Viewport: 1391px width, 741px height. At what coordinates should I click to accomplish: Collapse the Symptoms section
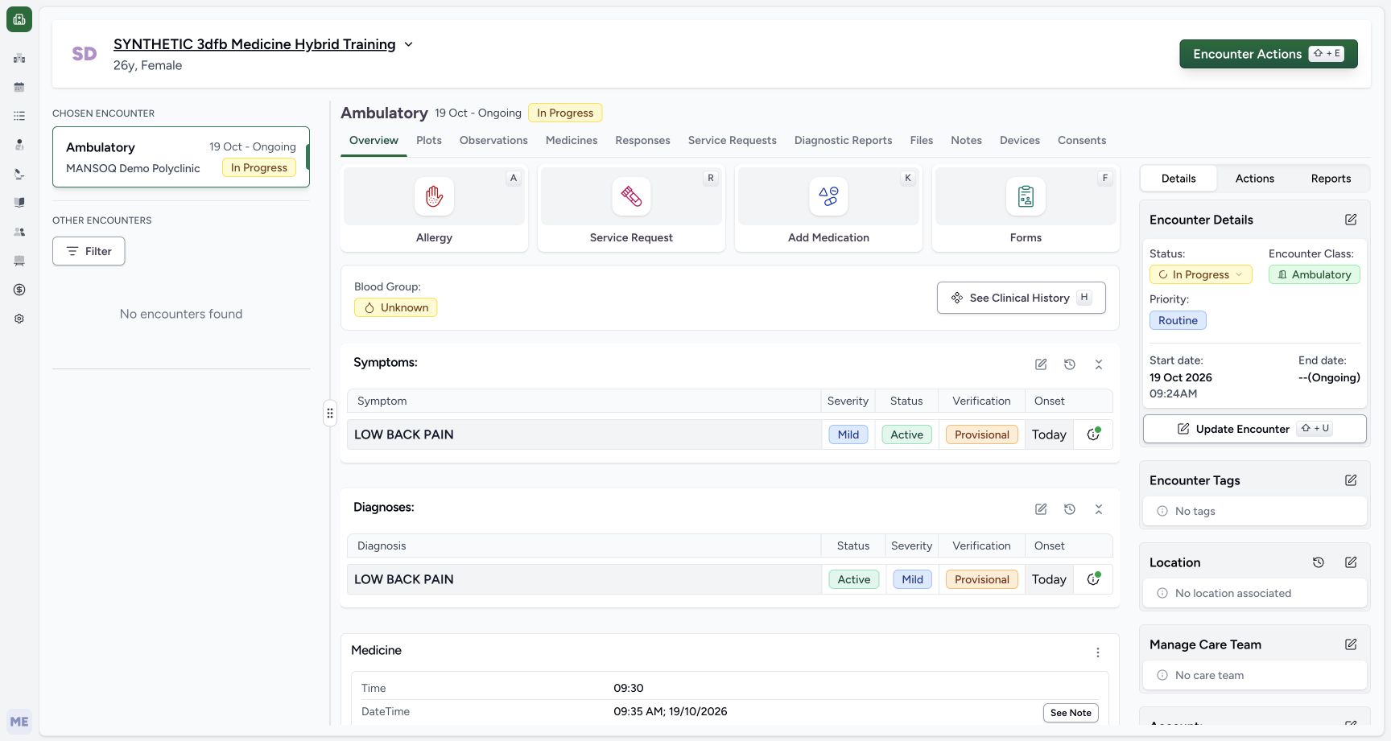click(1099, 364)
